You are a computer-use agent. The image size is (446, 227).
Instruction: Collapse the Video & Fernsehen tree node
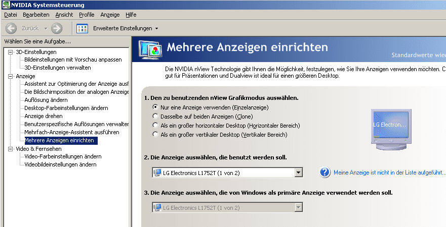[11, 149]
